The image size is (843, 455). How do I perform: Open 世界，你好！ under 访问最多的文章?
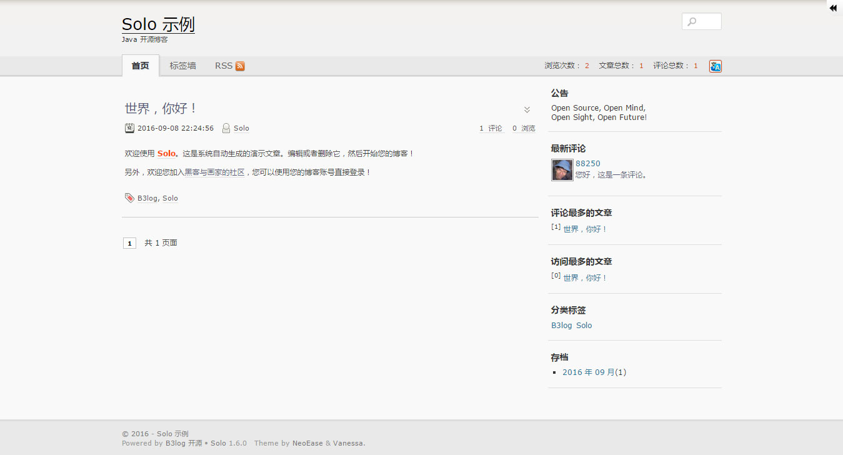pos(586,278)
